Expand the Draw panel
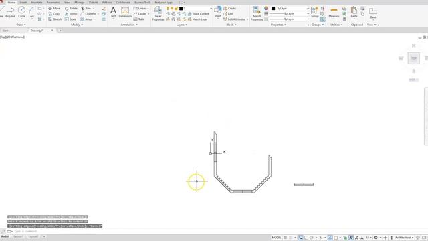 (x=21, y=25)
